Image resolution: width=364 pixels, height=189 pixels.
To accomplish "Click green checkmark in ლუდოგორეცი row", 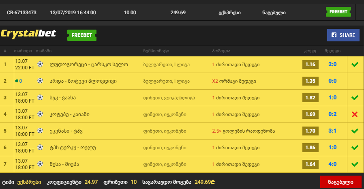I will pyautogui.click(x=355, y=64).
